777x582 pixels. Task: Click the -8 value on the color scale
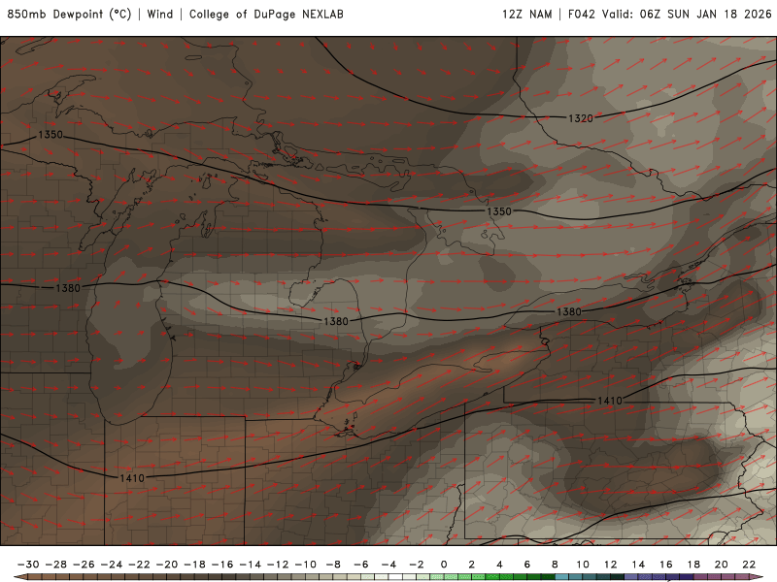(333, 565)
